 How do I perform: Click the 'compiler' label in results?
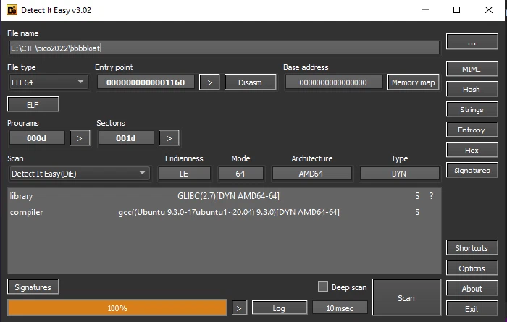(26, 213)
